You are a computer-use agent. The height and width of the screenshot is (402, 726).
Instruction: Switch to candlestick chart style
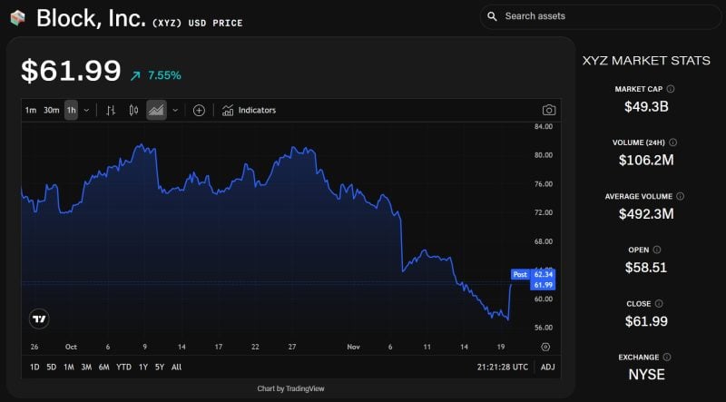coord(133,110)
